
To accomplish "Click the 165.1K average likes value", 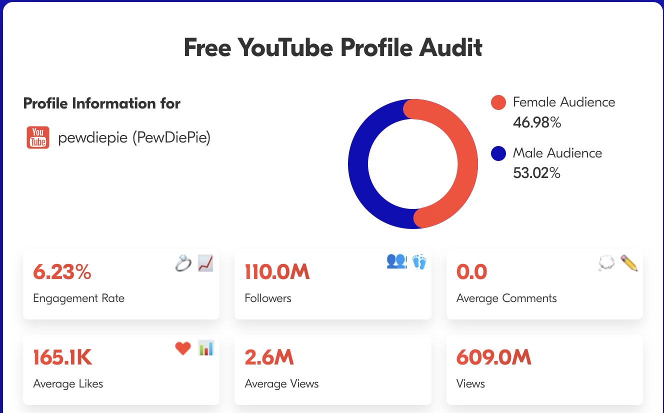I will click(63, 357).
